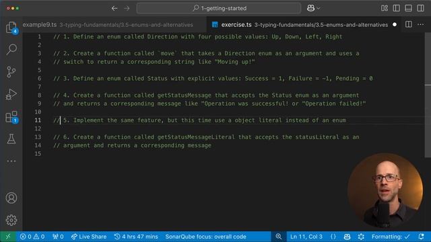Go forward with the right arrow
431x242 pixels.
(127, 8)
